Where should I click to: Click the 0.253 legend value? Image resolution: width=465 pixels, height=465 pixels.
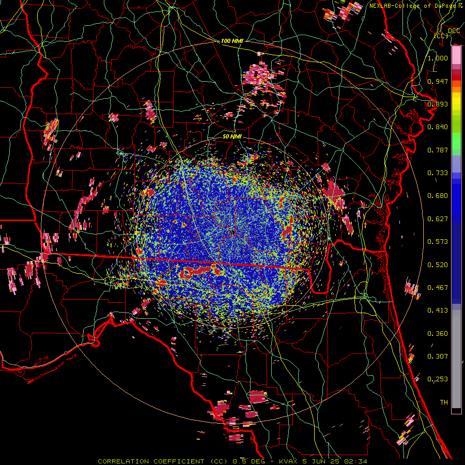[x=438, y=379]
